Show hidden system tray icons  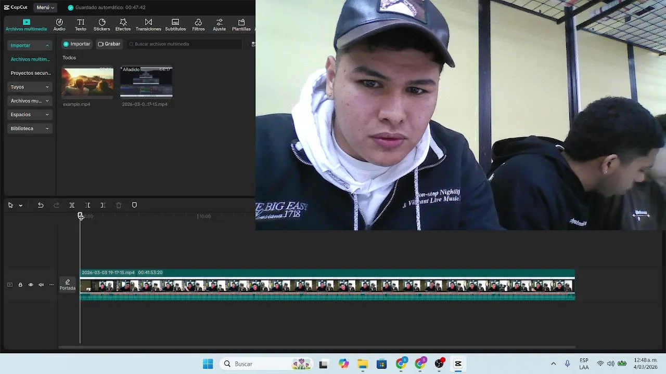click(x=553, y=364)
